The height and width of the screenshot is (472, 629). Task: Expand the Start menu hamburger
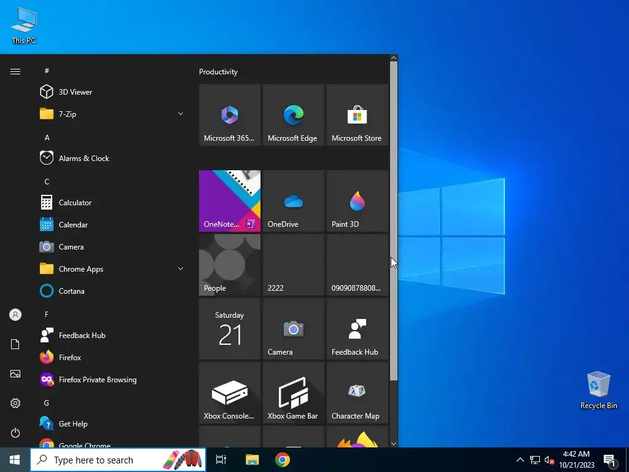point(15,71)
